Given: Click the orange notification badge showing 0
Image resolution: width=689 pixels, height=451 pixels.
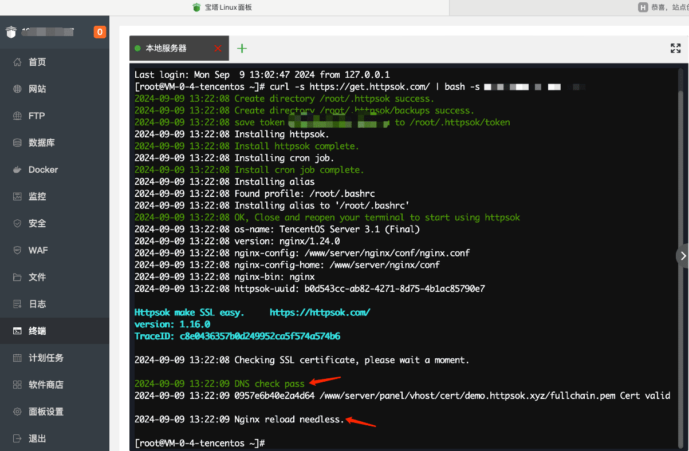Looking at the screenshot, I should click(100, 32).
